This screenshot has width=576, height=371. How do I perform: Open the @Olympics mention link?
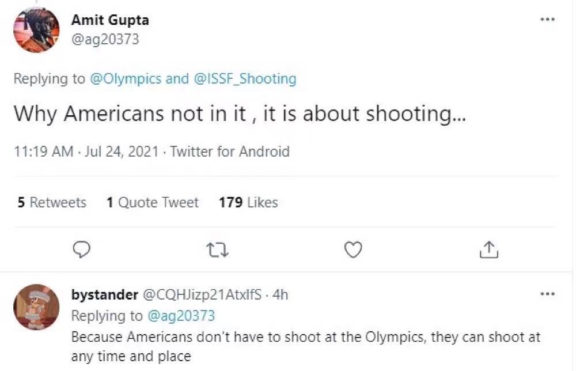click(x=126, y=79)
